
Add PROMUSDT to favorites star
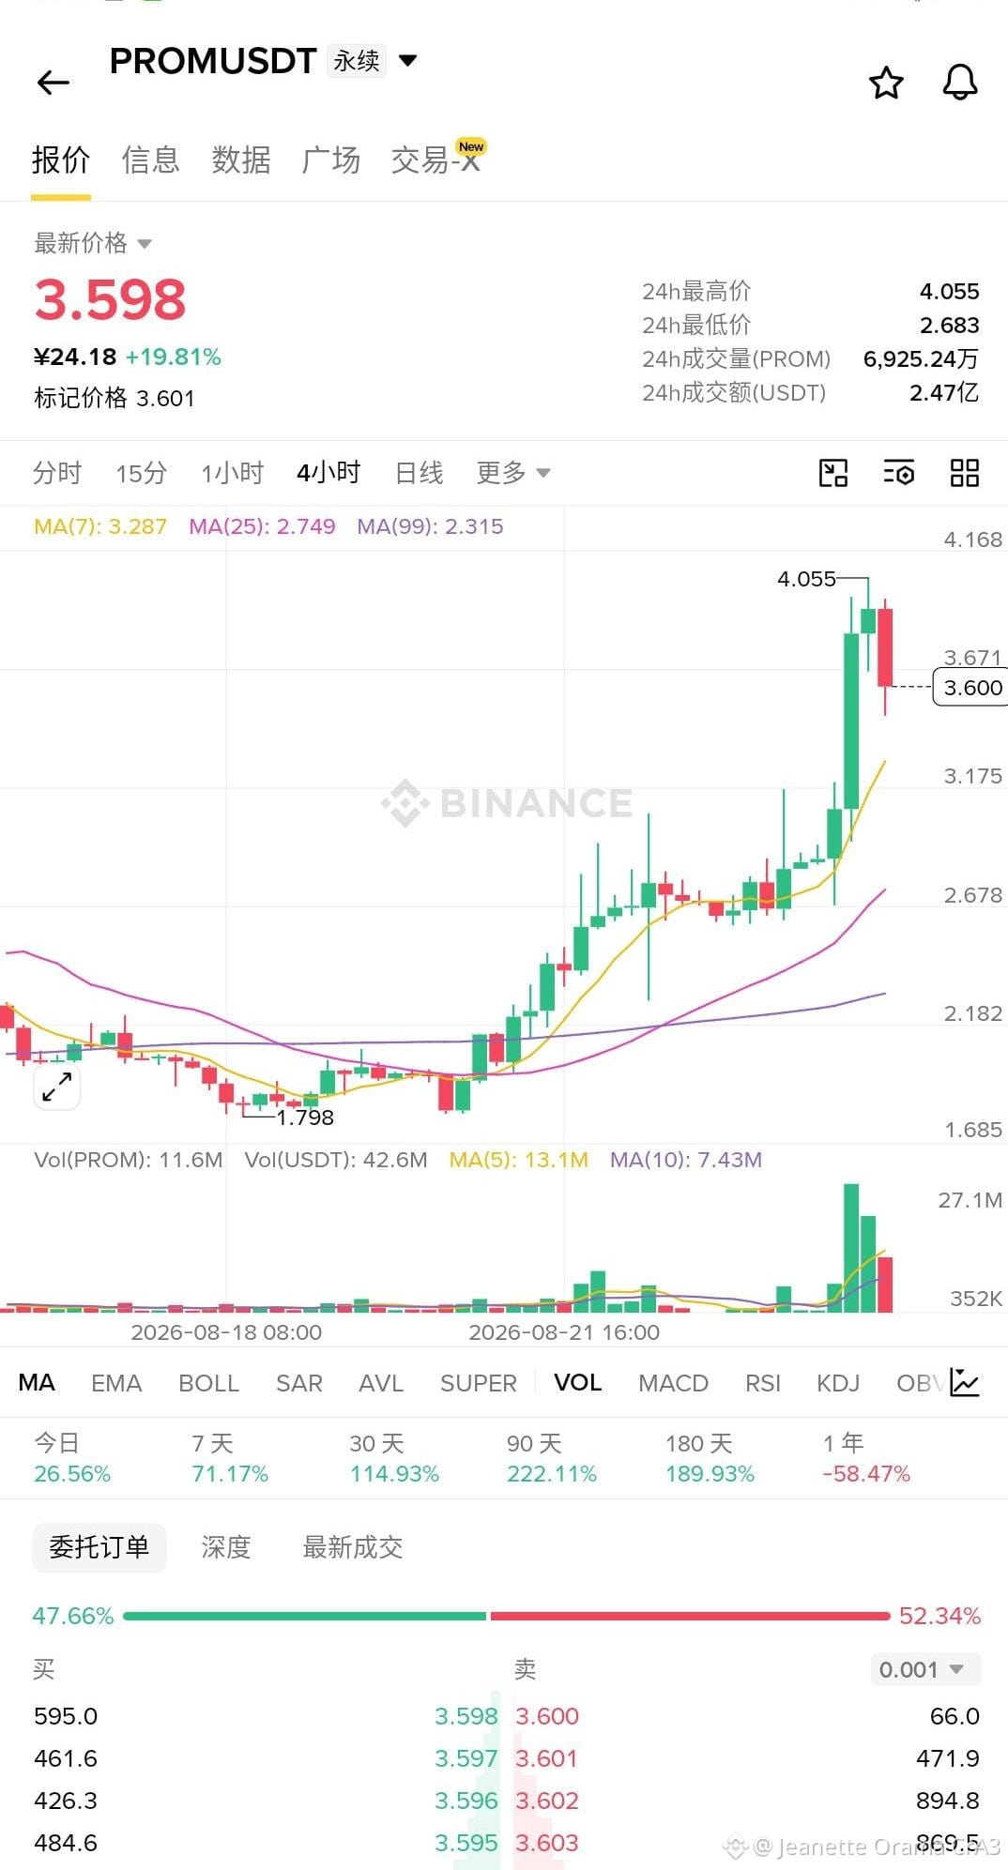coord(886,83)
